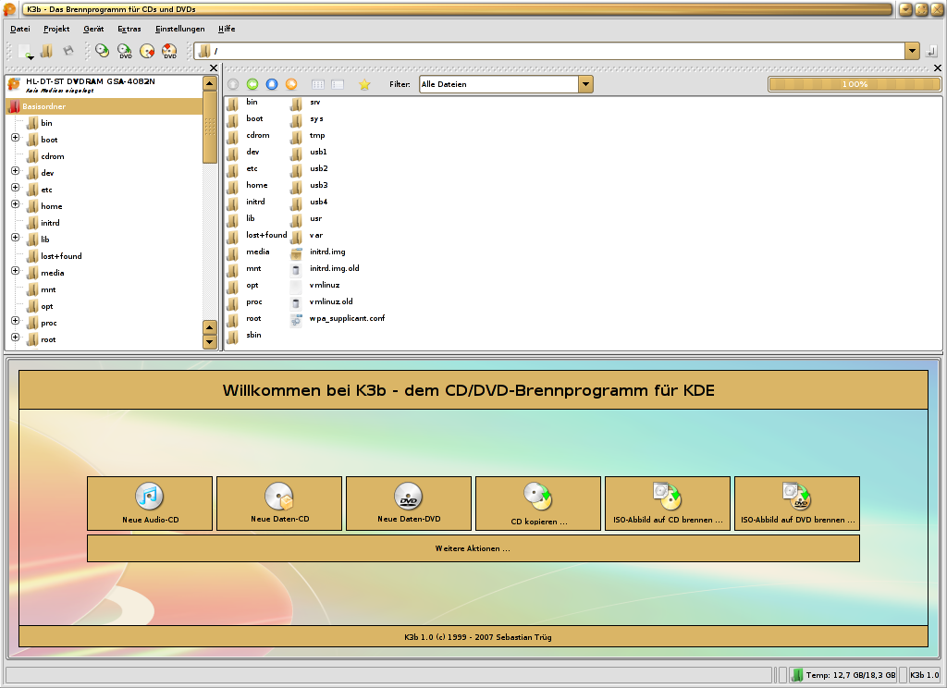The image size is (947, 688).
Task: Close the left folder tree panel
Action: (214, 68)
